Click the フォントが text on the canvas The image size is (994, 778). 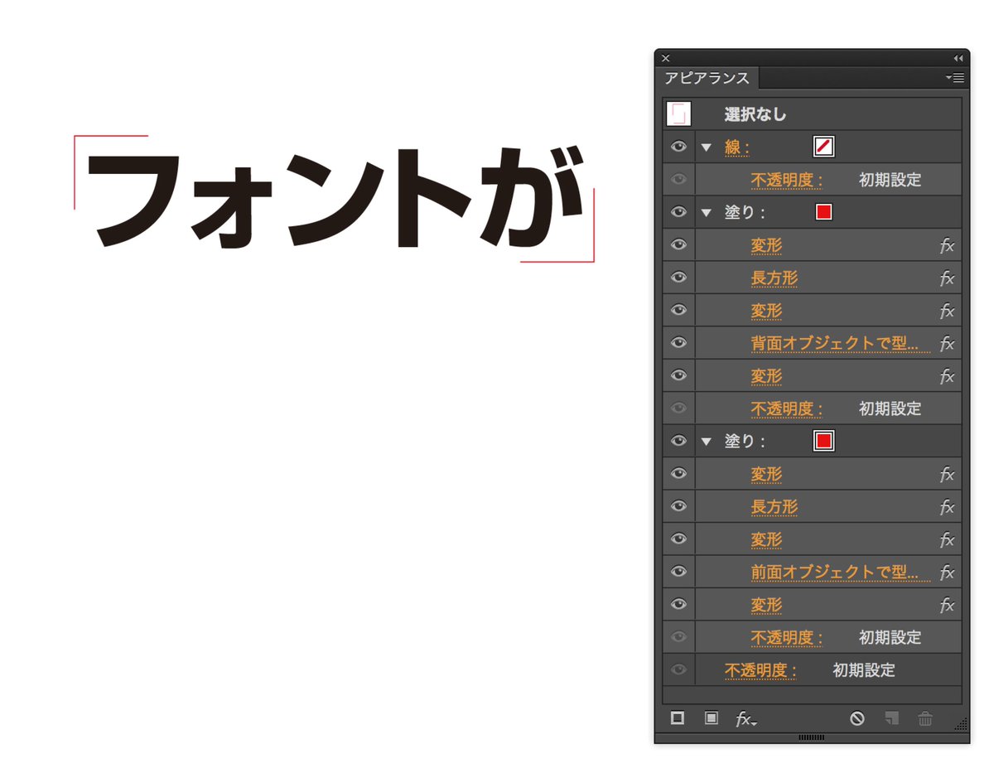(x=334, y=198)
